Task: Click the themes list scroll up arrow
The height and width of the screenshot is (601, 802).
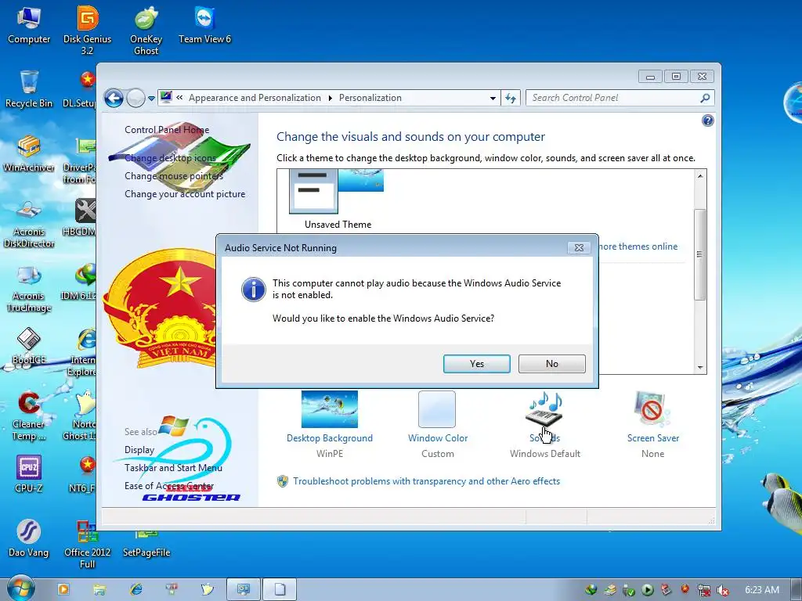Action: [x=700, y=176]
